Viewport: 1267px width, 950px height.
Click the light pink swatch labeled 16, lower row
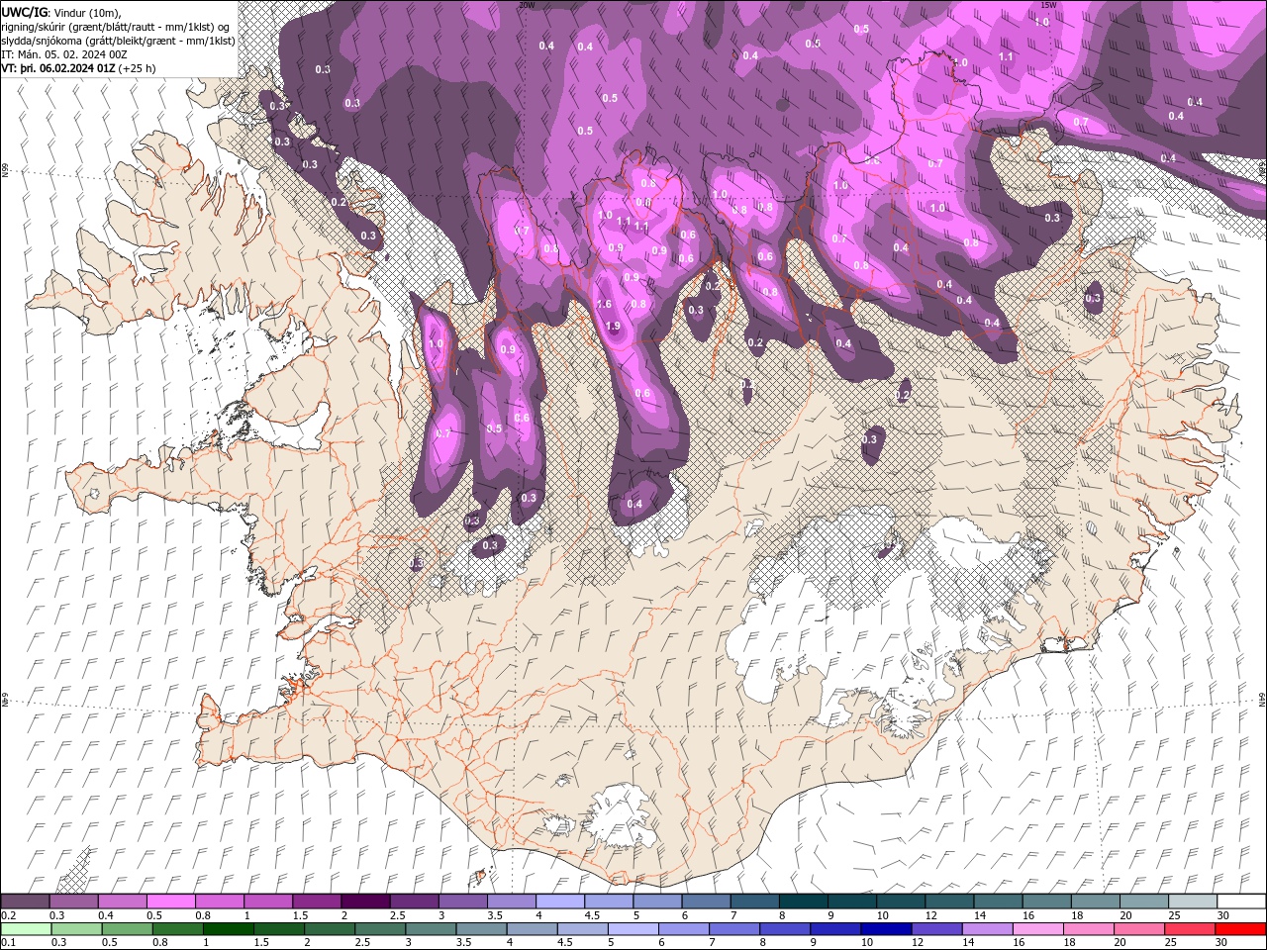coord(1038,929)
